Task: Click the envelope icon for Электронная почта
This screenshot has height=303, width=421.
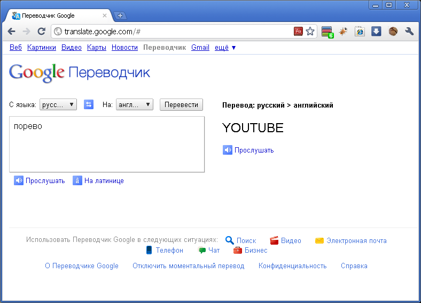Action: [x=319, y=240]
